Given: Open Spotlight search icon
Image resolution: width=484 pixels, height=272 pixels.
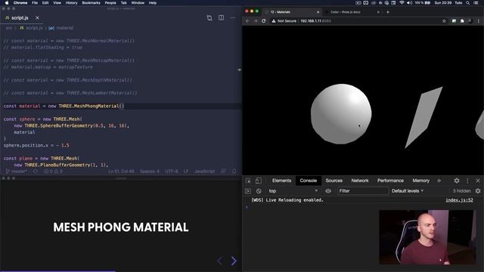Looking at the screenshot, I should tap(467, 3).
